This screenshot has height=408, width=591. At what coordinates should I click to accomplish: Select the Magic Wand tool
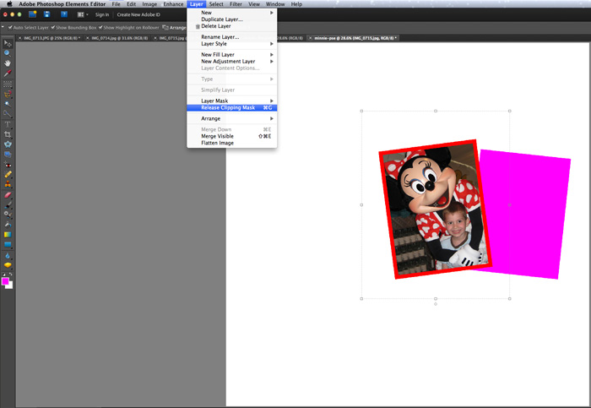tap(8, 104)
